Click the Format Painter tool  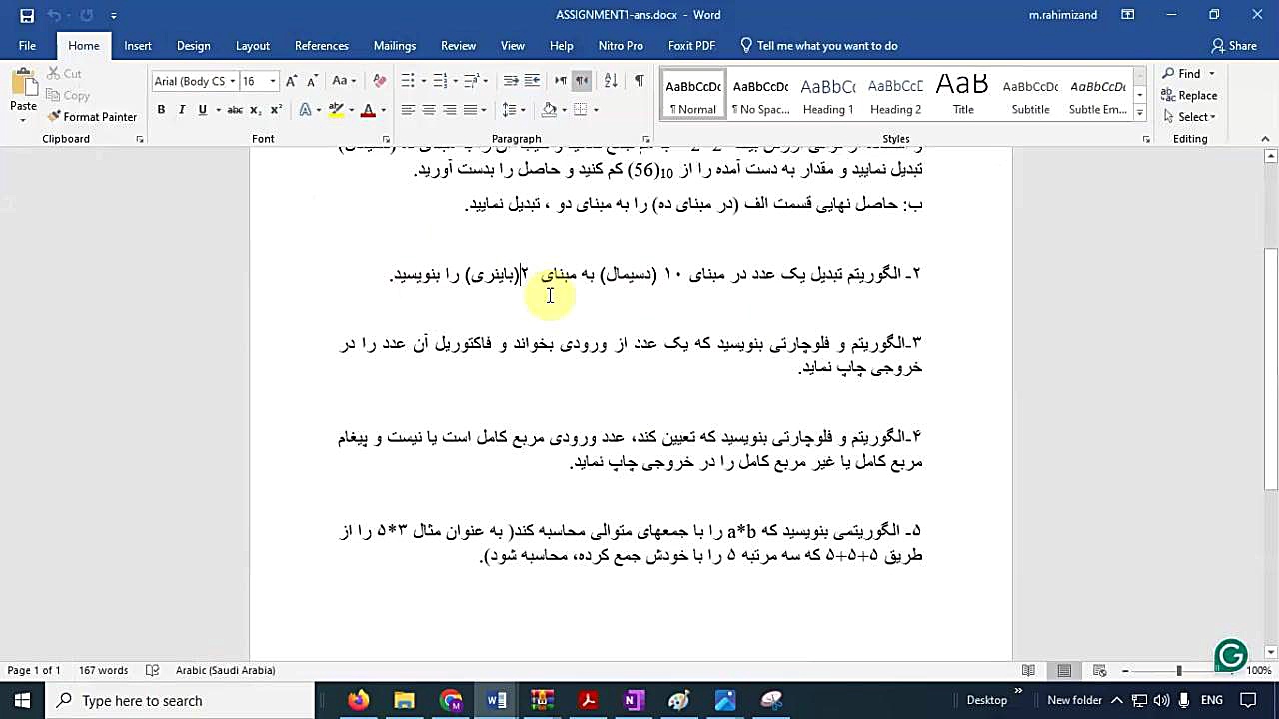tap(91, 117)
